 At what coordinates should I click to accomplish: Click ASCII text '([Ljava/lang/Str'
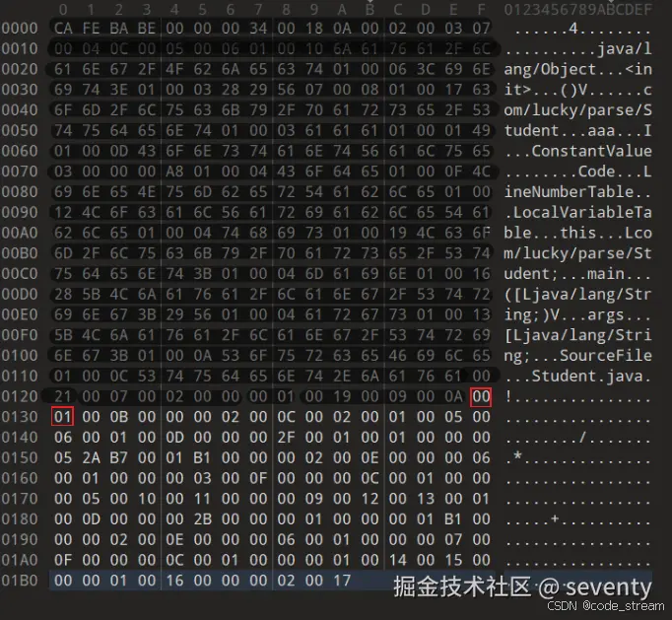click(577, 294)
